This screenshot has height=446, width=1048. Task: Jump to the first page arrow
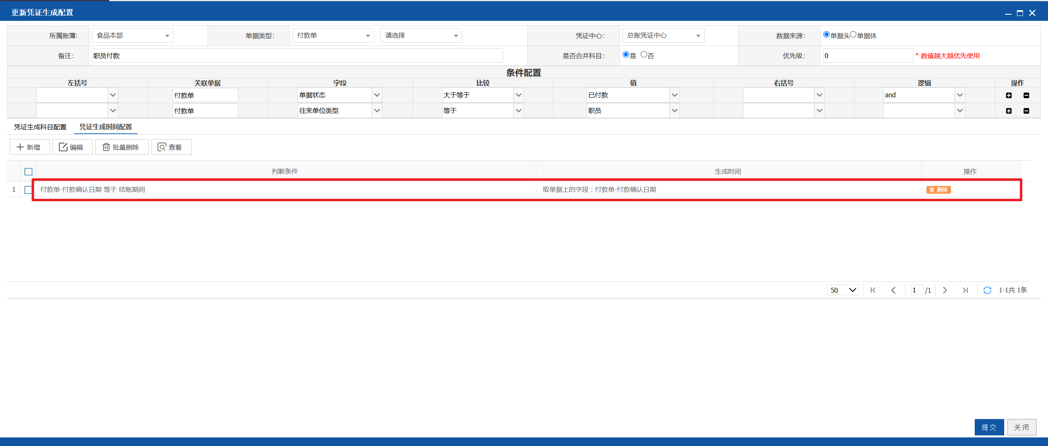coord(873,290)
